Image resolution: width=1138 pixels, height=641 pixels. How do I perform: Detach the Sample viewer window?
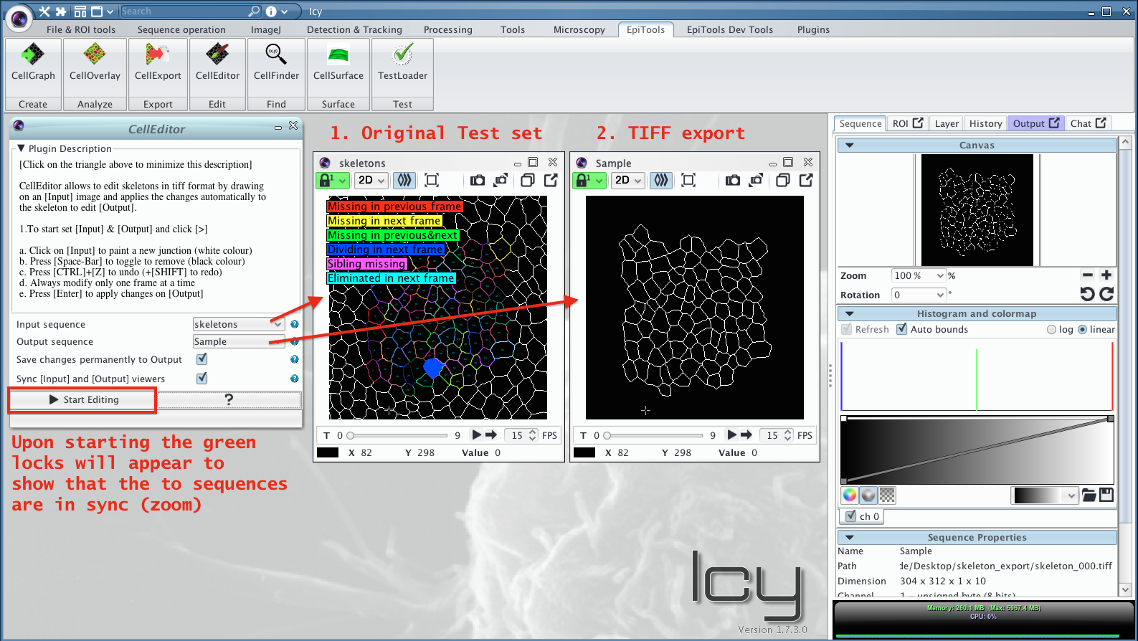pyautogui.click(x=806, y=181)
